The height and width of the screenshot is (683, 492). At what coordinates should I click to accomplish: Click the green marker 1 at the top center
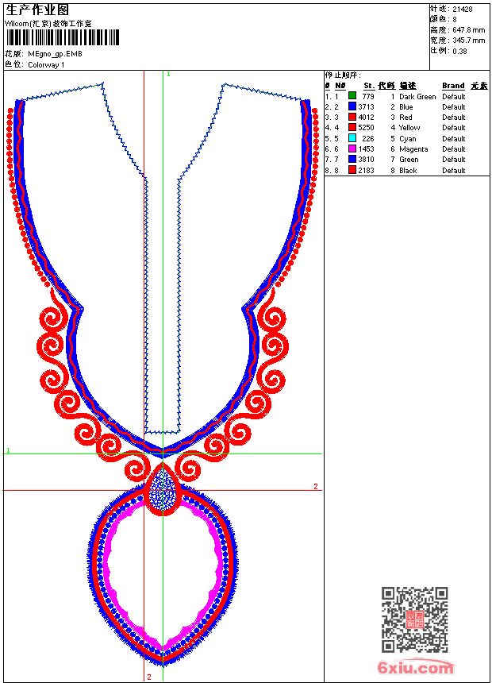[168, 74]
